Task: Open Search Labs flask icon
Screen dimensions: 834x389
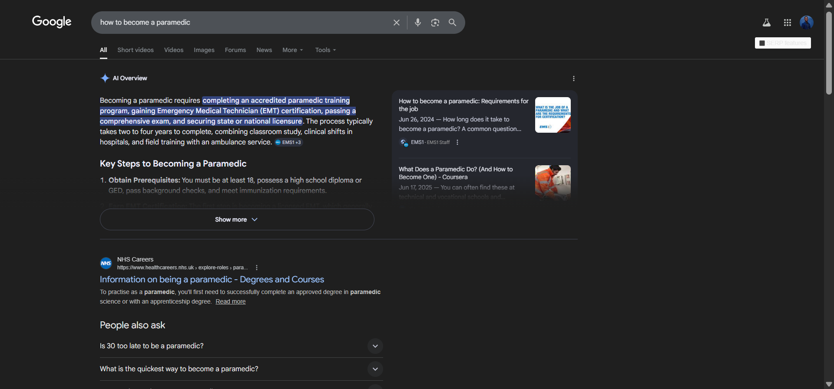Action: pos(767,23)
